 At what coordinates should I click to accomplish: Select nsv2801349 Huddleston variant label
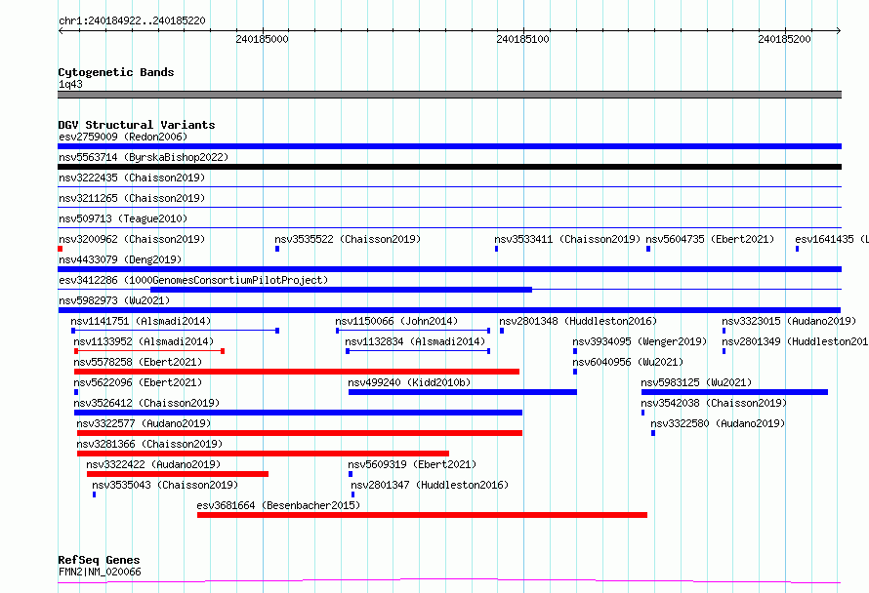pyautogui.click(x=795, y=341)
